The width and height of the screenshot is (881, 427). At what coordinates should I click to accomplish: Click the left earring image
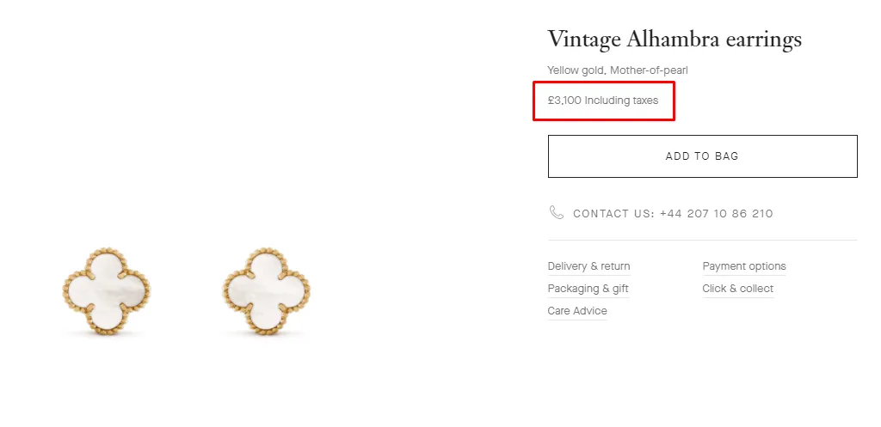pos(107,289)
